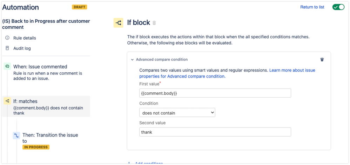Click the green Issue commented trigger icon
The height and width of the screenshot is (165, 350).
click(x=7, y=66)
